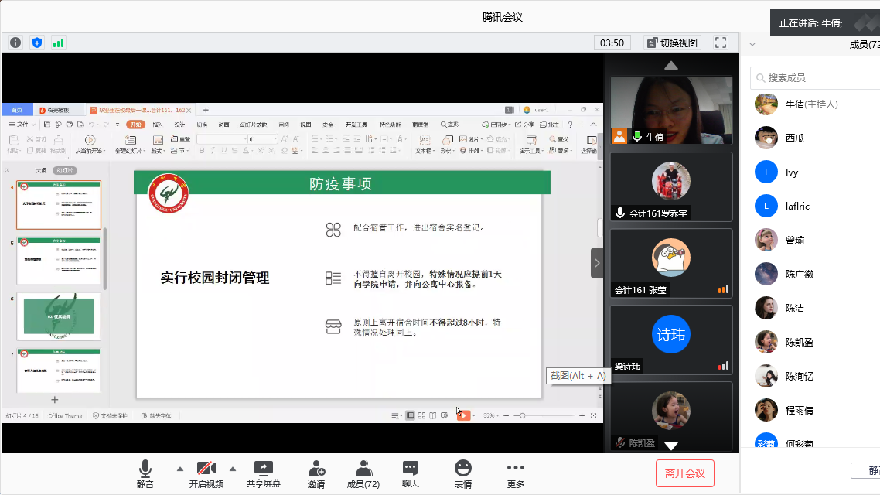
Task: Open the 更多 more options icon
Action: point(515,473)
